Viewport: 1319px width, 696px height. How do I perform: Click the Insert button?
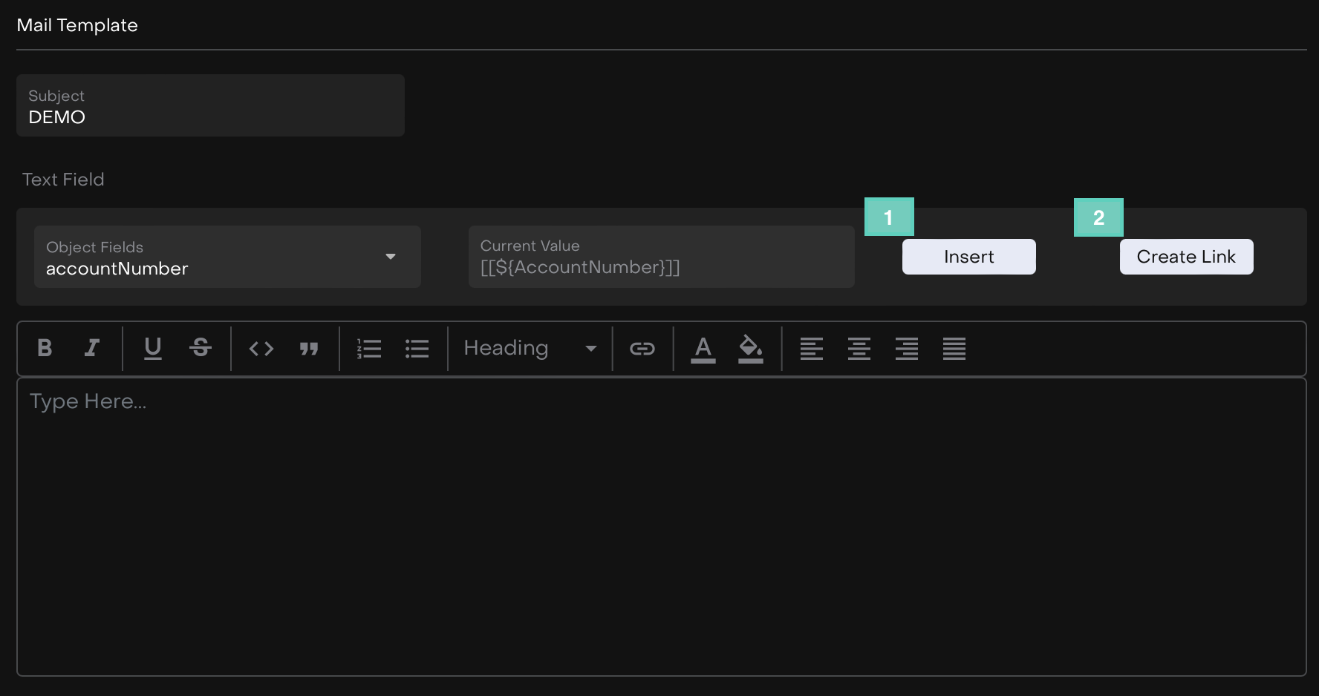[968, 257]
